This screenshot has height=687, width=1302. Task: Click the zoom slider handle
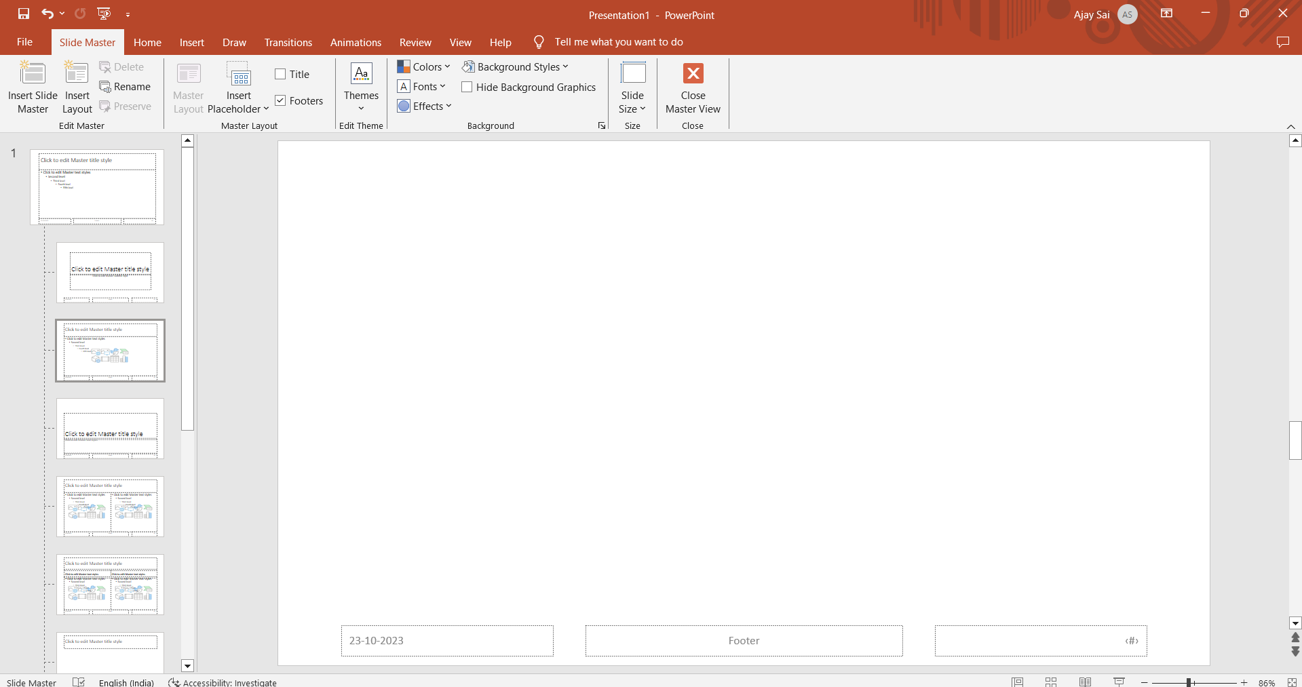click(1189, 682)
